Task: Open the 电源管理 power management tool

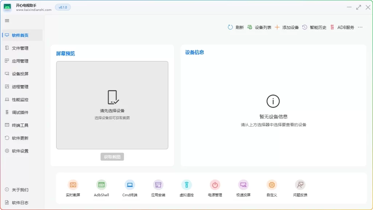Action: click(x=215, y=187)
